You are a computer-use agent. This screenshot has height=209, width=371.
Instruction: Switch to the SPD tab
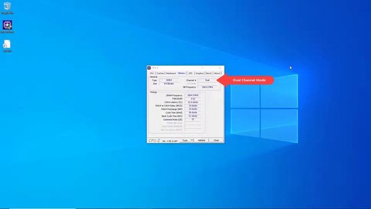[x=191, y=74]
